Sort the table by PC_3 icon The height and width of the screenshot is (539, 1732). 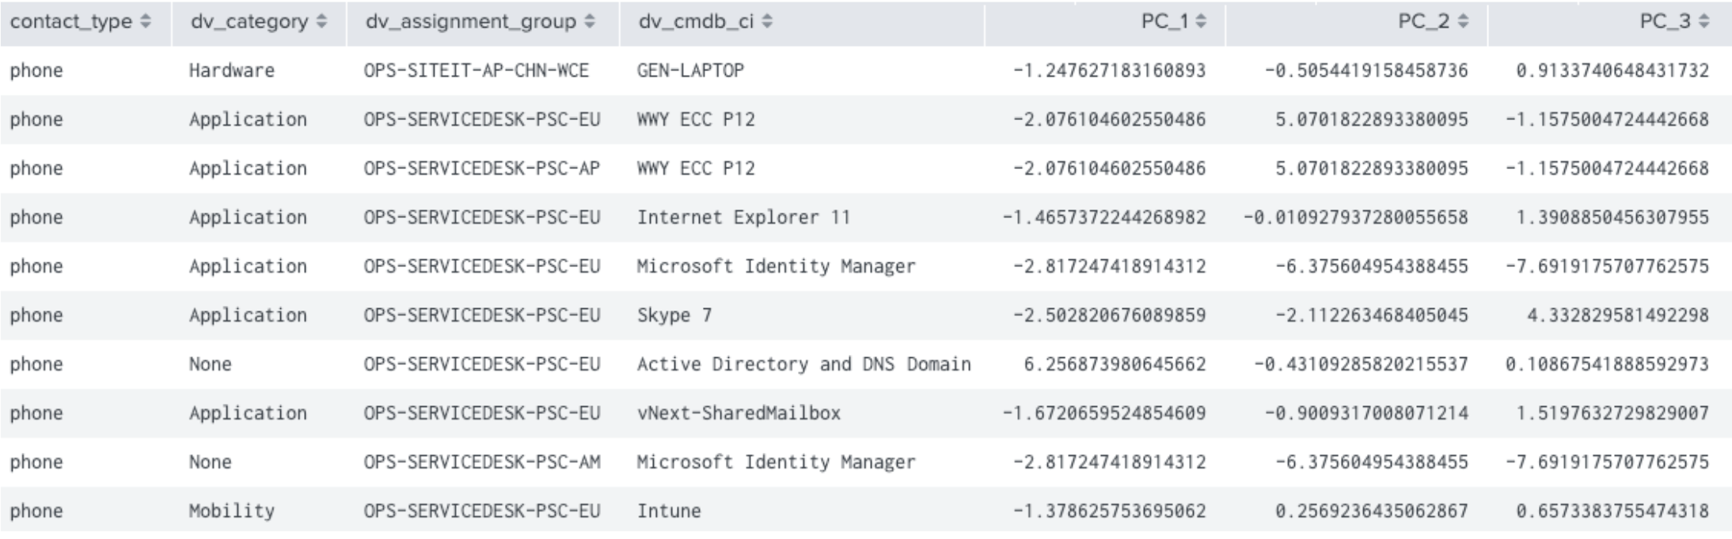[1704, 22]
